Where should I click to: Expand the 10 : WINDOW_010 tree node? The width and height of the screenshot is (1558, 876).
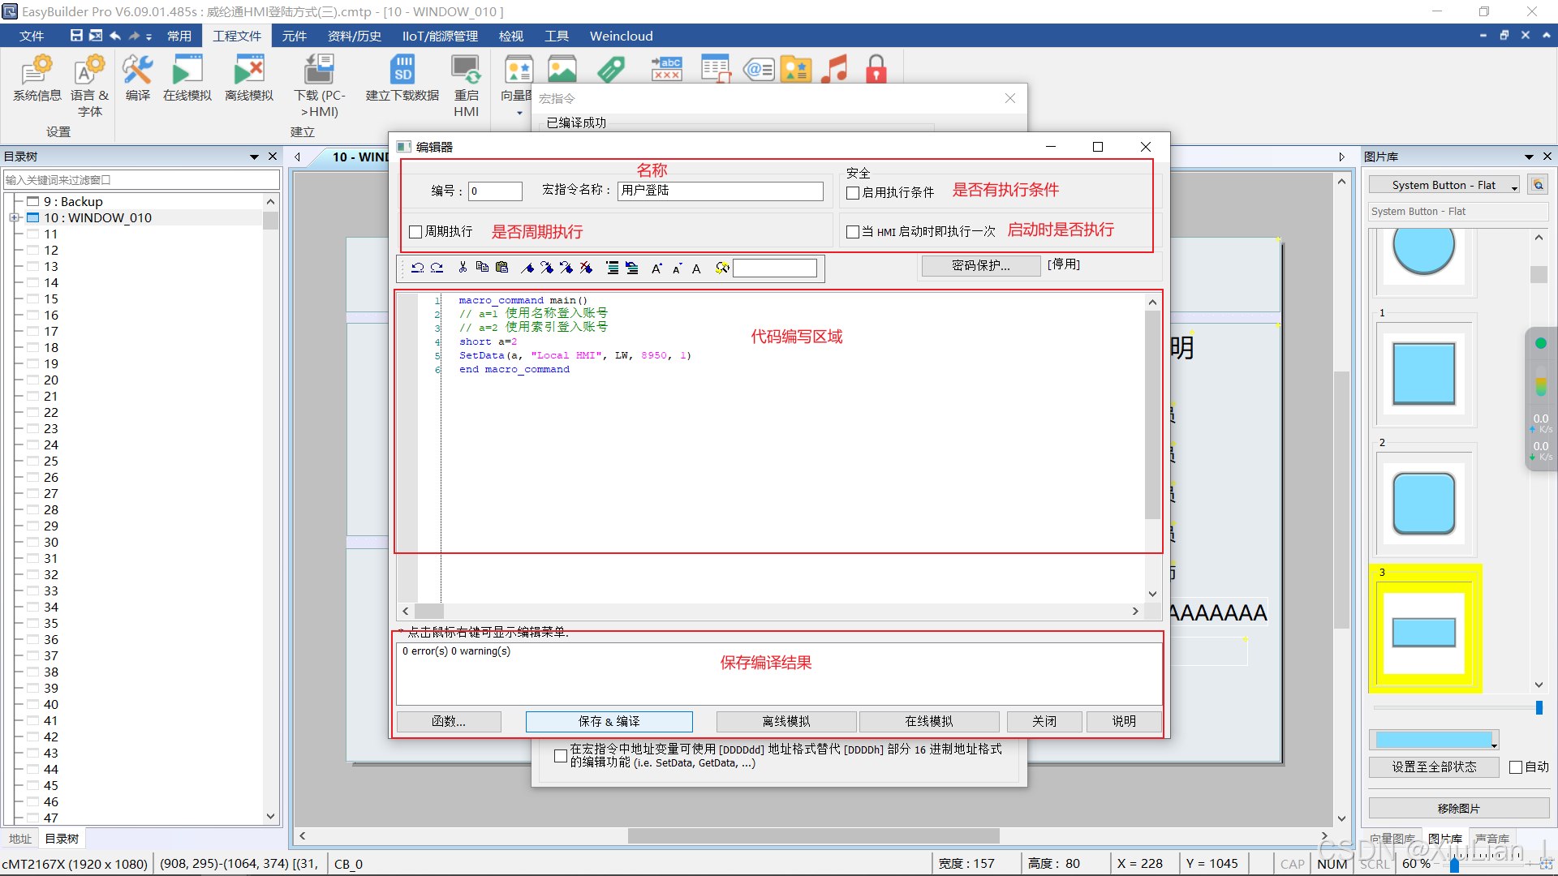coord(14,217)
